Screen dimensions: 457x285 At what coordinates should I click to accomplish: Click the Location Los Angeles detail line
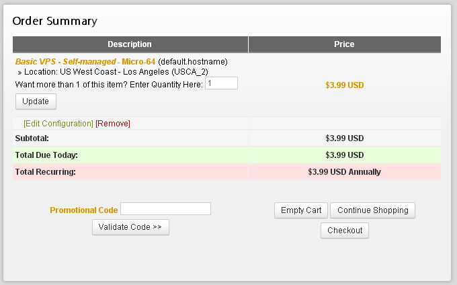point(113,72)
